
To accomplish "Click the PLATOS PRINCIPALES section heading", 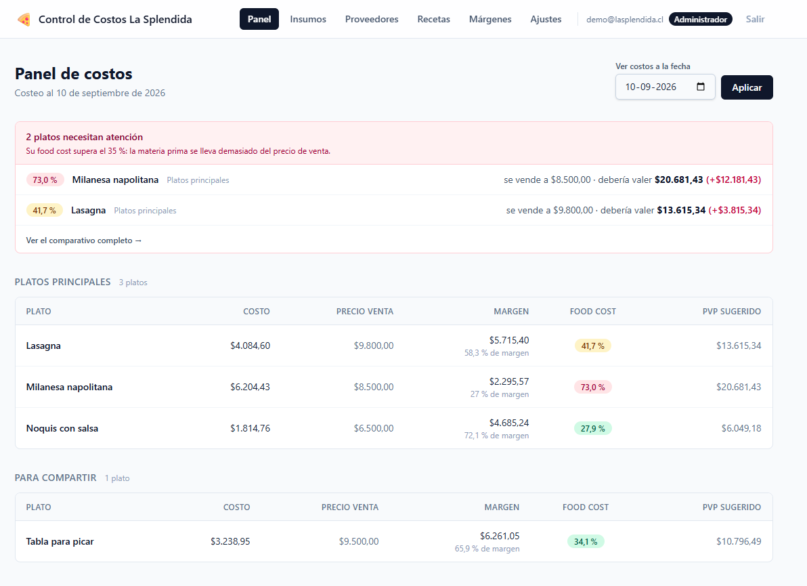I will click(63, 282).
